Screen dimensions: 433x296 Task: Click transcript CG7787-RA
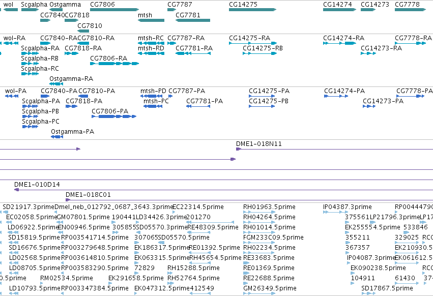tap(186, 38)
